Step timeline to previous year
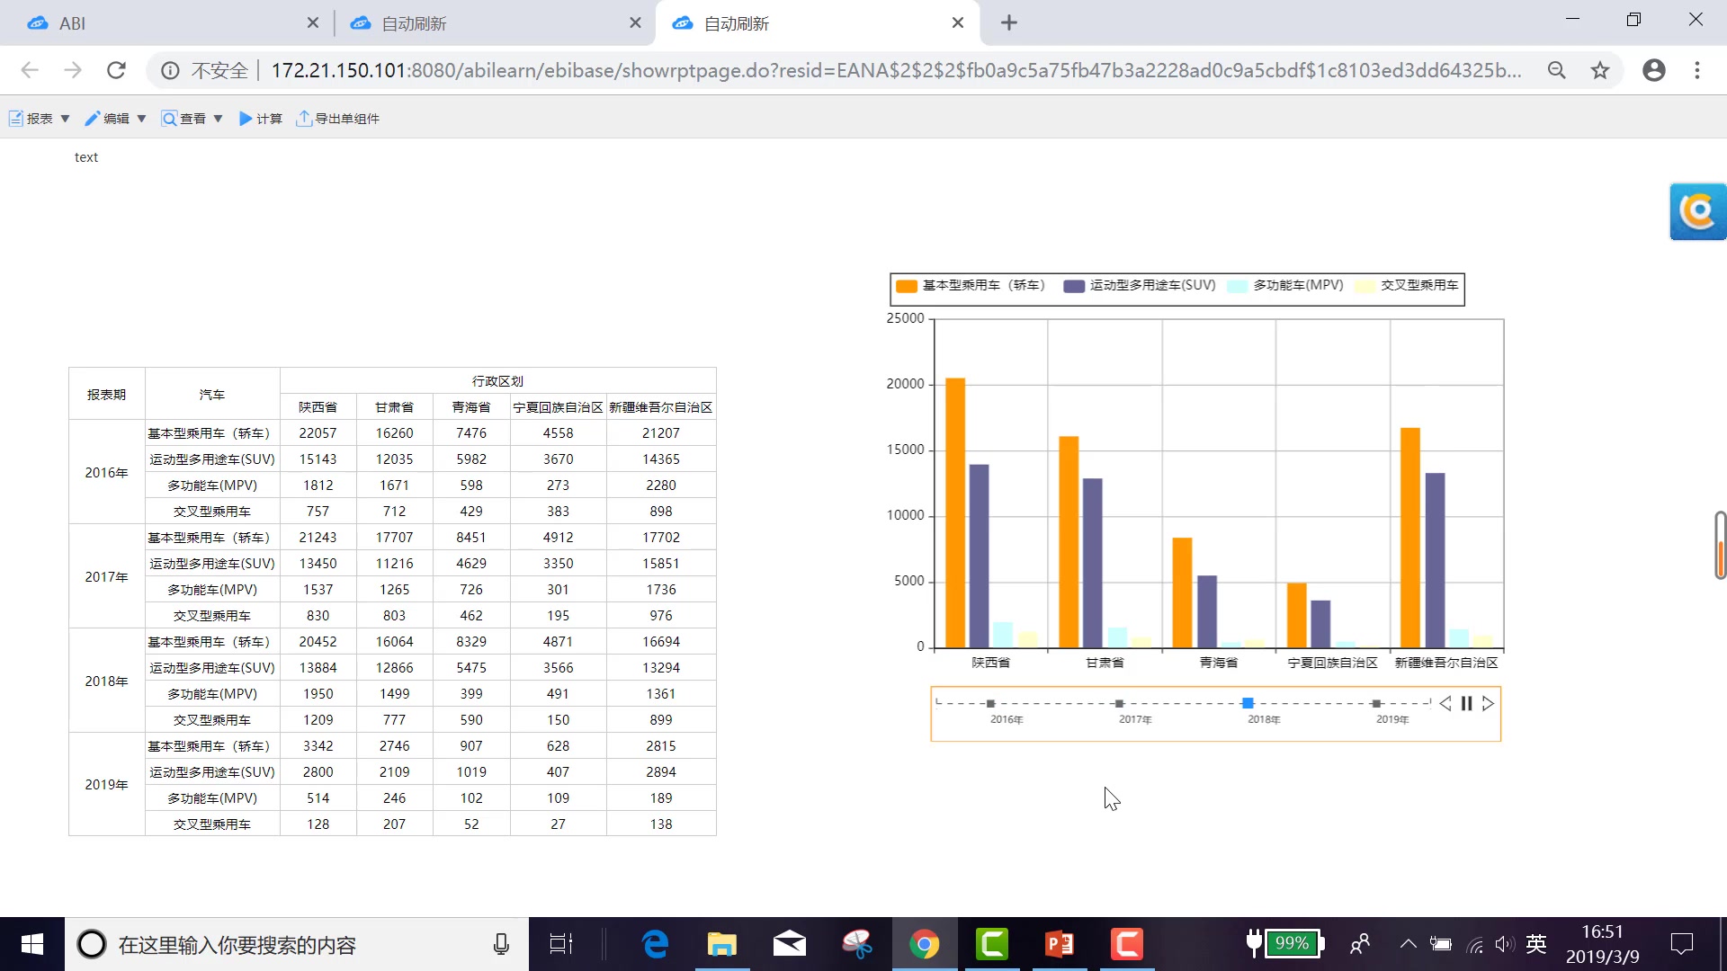Screen dimensions: 1727x971 pos(1445,704)
